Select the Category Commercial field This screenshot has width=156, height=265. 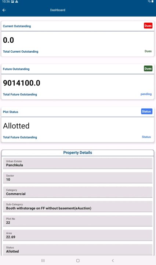pyautogui.click(x=78, y=192)
